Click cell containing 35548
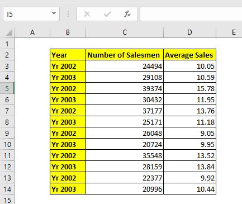Image resolution: width=242 pixels, height=204 pixels. [125, 155]
